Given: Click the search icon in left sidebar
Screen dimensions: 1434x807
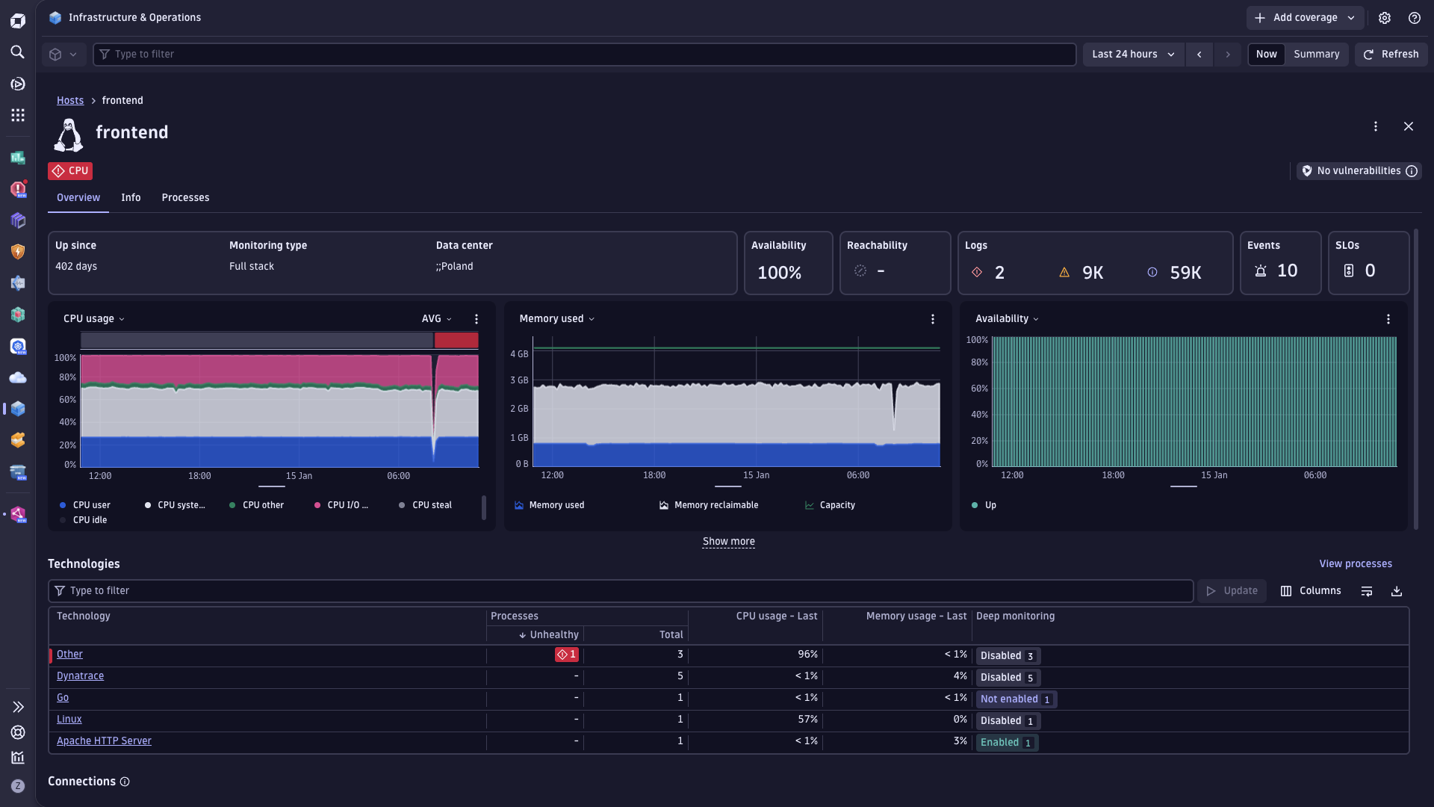Looking at the screenshot, I should click(18, 52).
